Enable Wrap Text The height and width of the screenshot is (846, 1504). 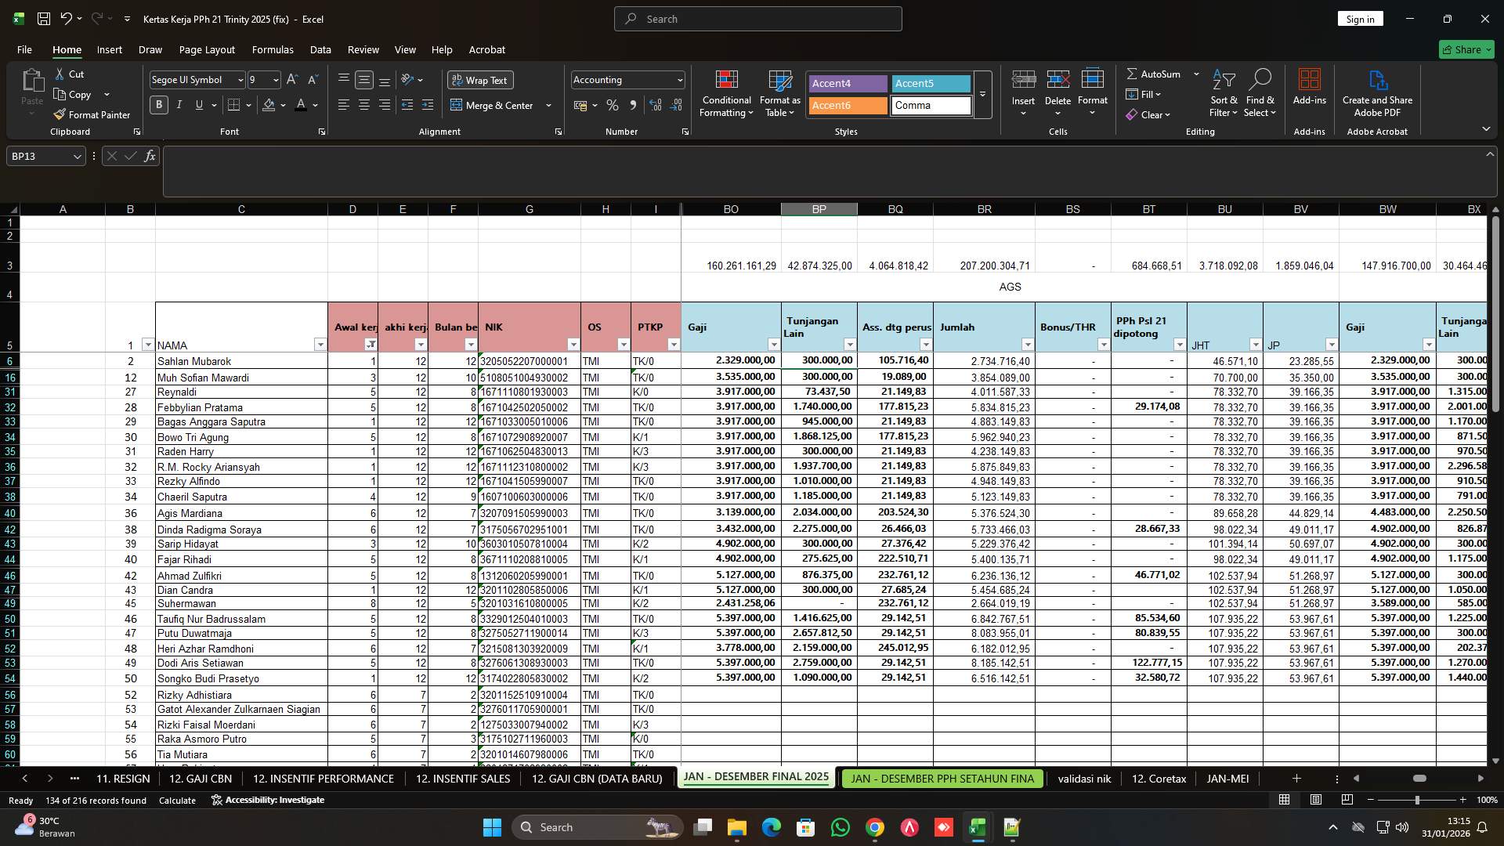480,80
